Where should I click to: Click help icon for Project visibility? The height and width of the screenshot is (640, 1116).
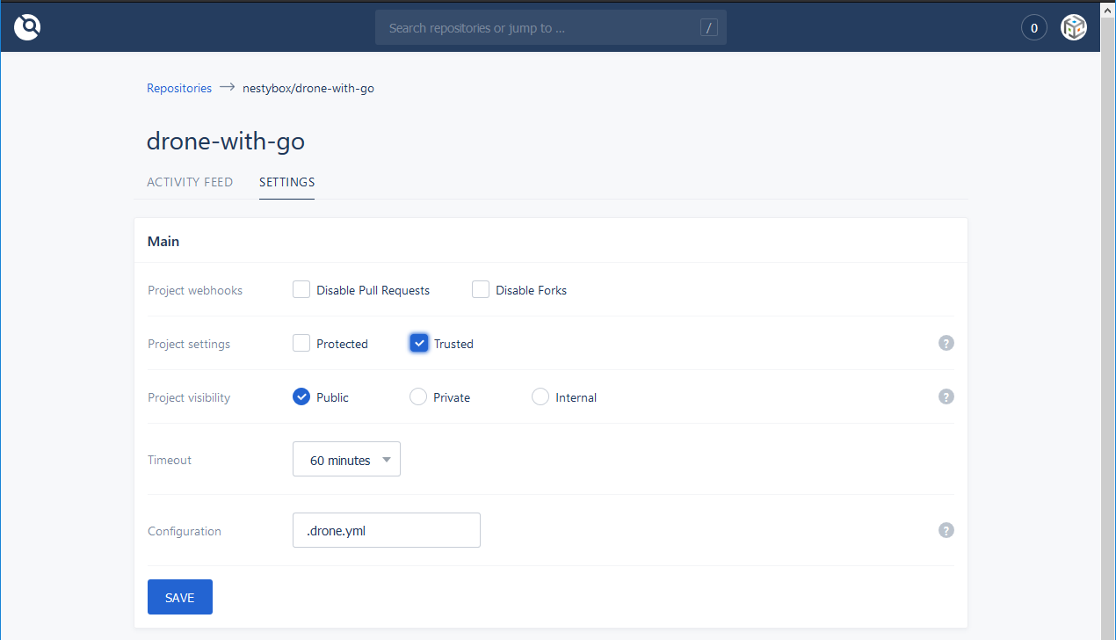(946, 396)
